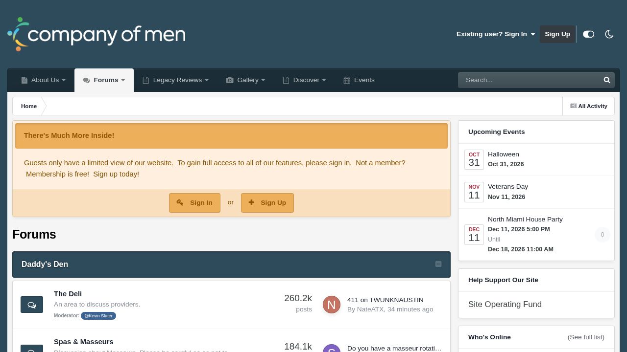The height and width of the screenshot is (352, 627).
Task: Click the Events calendar icon
Action: click(x=347, y=80)
